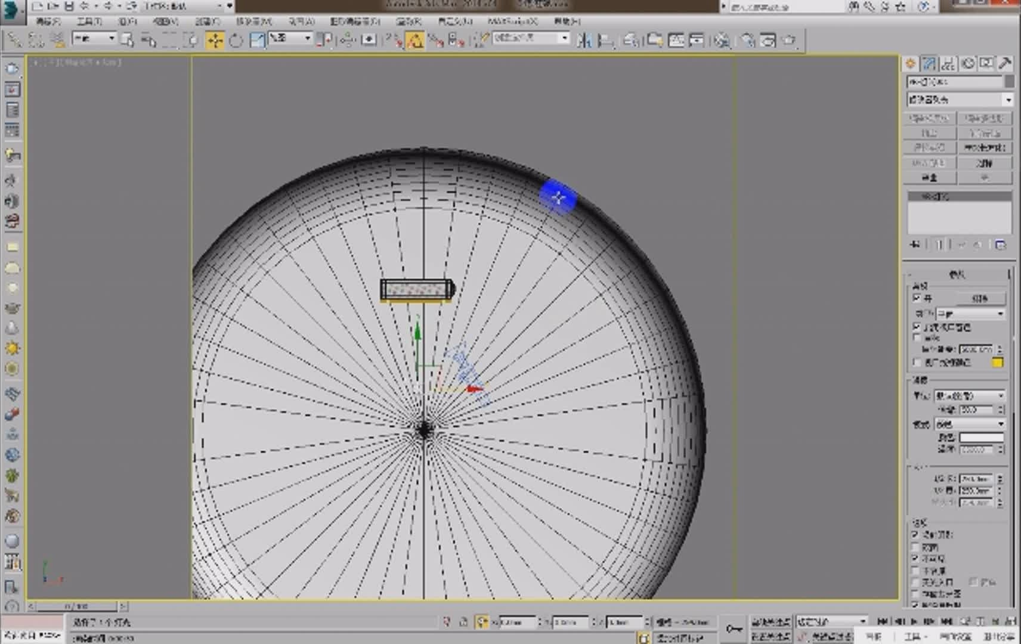
Task: Toggle the Percent Snap button
Action: pyautogui.click(x=436, y=40)
